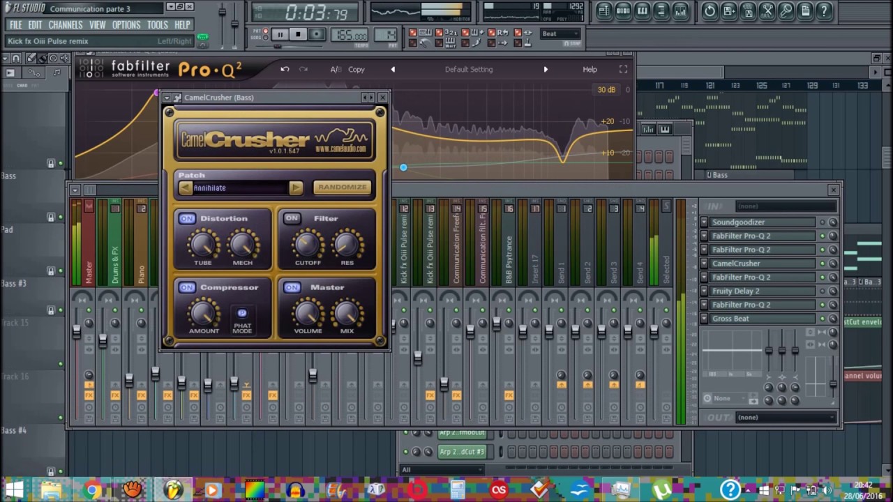Click the render audio wave disk icon

[748, 10]
